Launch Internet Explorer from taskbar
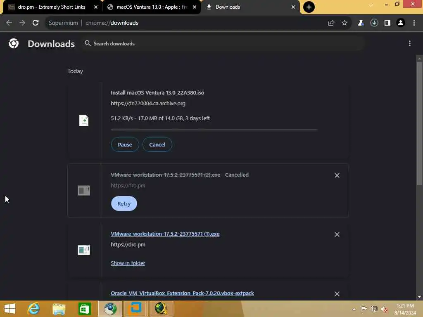The image size is (423, 317). click(34, 309)
